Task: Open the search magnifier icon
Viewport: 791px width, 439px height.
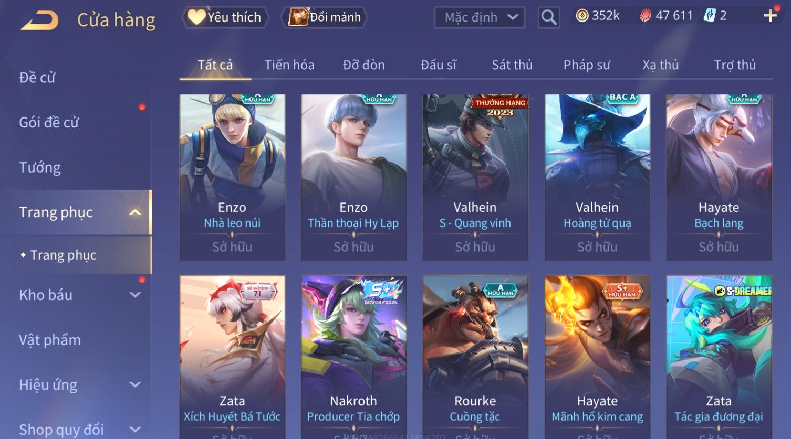Action: tap(549, 17)
